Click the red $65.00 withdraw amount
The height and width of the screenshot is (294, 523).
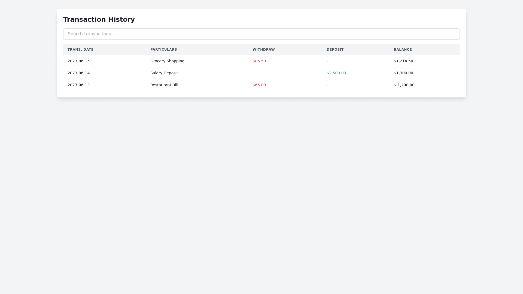tap(259, 85)
